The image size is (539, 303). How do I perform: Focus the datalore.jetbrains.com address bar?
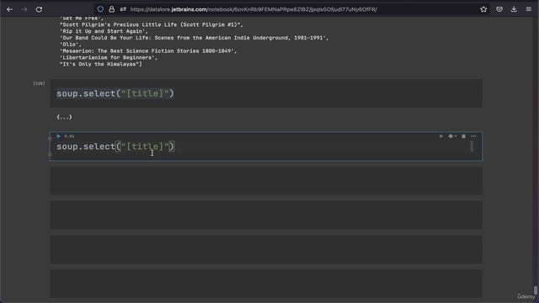click(x=253, y=9)
